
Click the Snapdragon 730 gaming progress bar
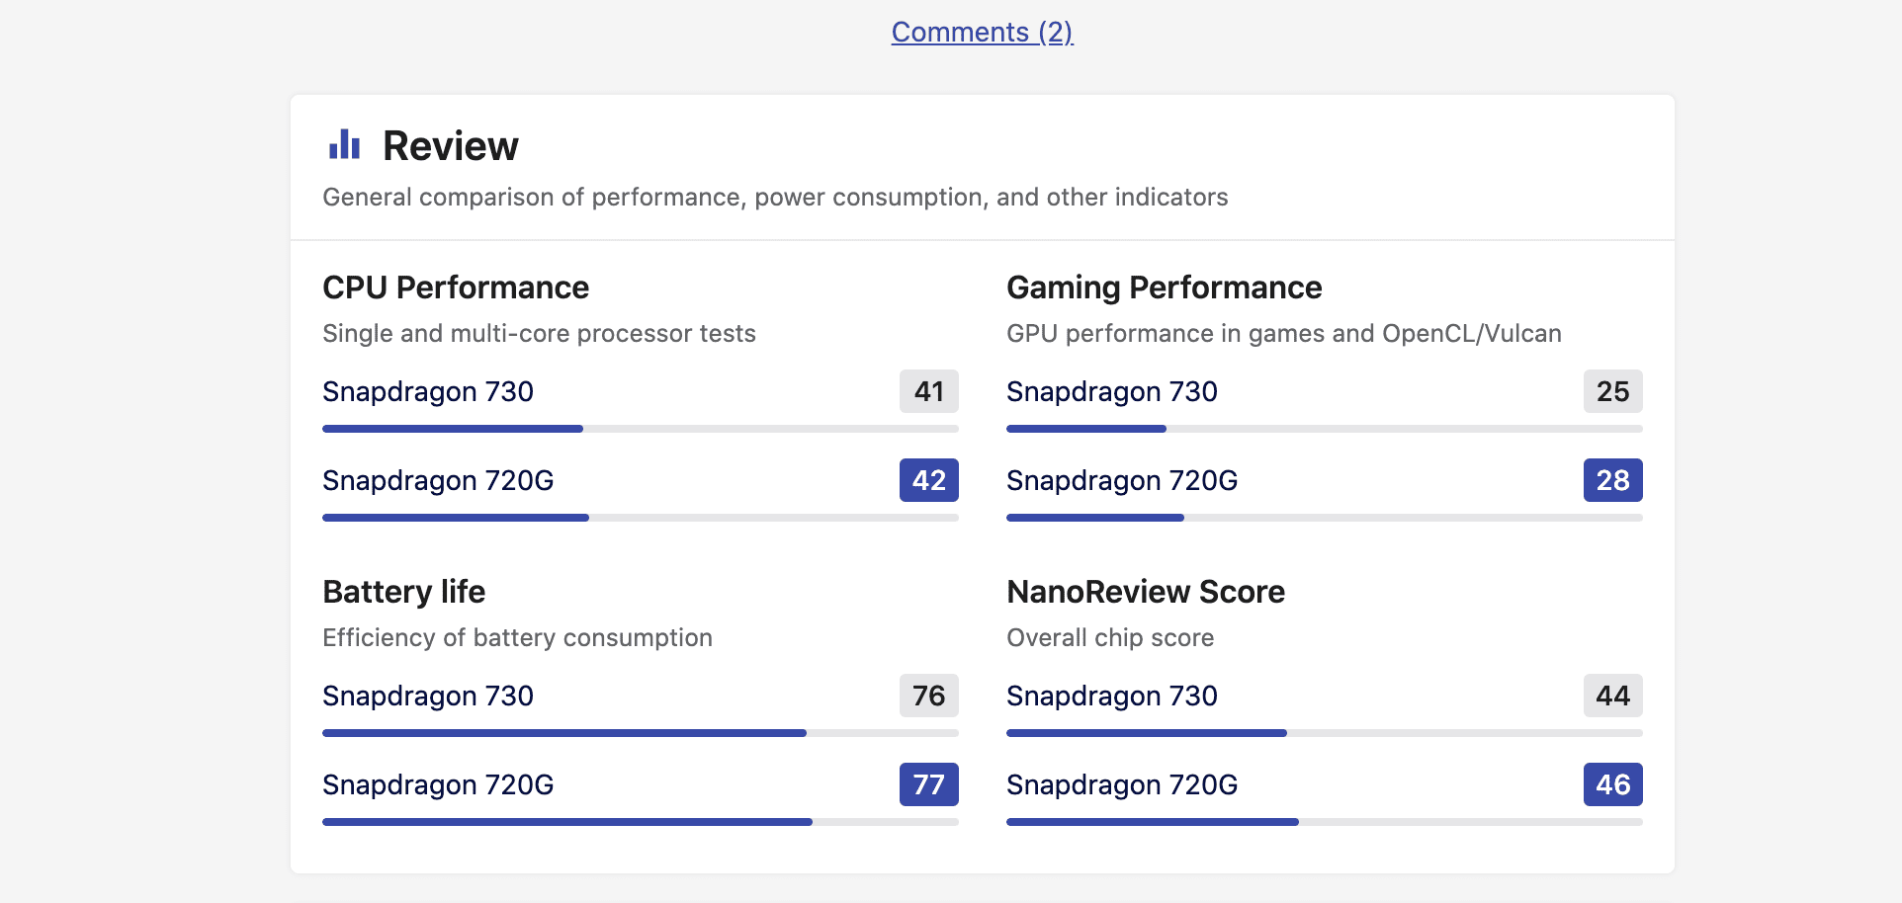pyautogui.click(x=1325, y=429)
